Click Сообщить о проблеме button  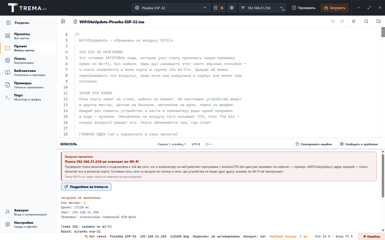(359, 144)
